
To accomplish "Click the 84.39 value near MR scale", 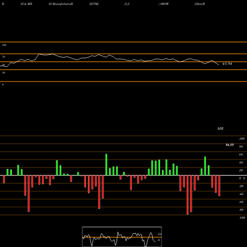I will pyautogui.click(x=230, y=145).
